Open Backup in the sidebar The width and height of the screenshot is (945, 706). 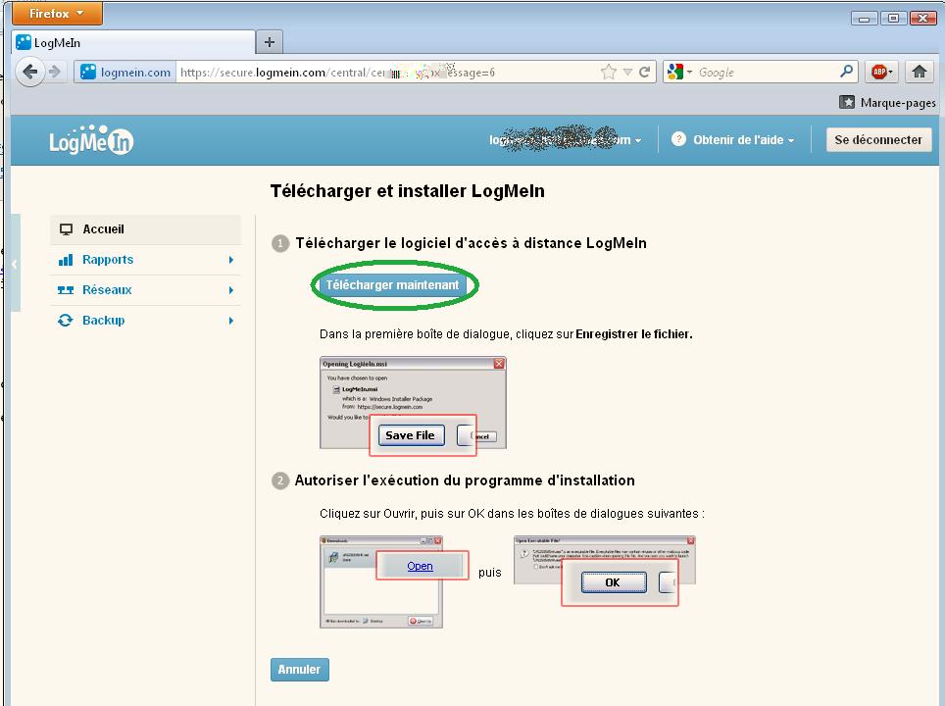(145, 320)
